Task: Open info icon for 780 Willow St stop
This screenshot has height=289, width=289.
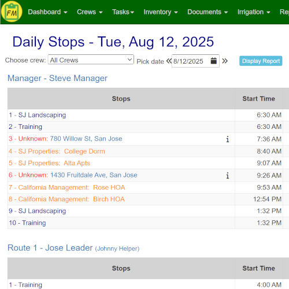Action: [x=228, y=139]
